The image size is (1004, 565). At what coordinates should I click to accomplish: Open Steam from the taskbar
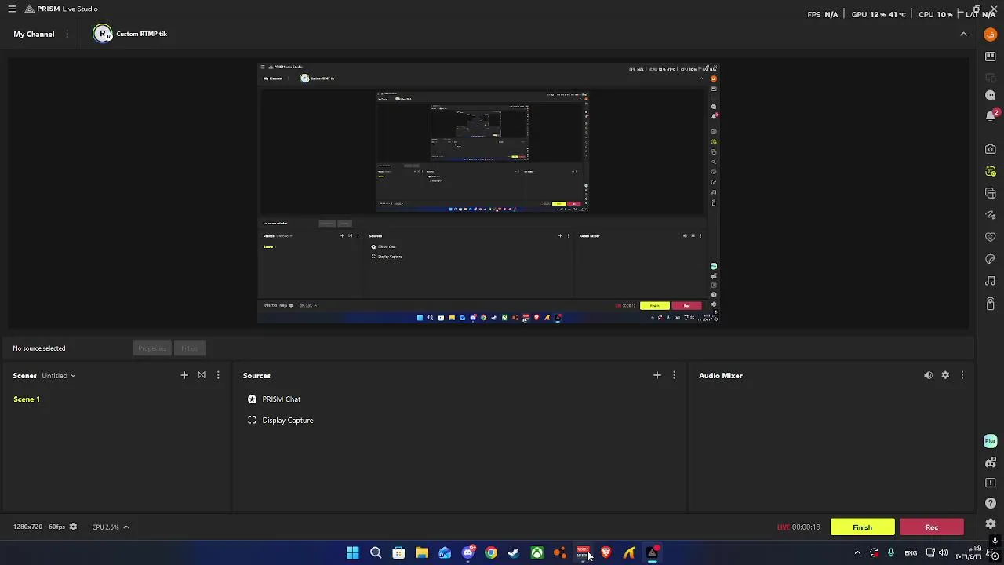point(514,553)
